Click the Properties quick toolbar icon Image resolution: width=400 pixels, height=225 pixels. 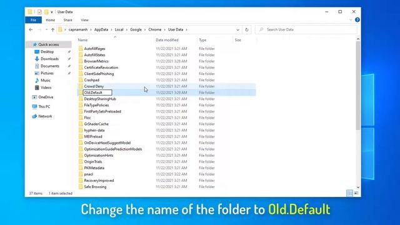(x=39, y=12)
